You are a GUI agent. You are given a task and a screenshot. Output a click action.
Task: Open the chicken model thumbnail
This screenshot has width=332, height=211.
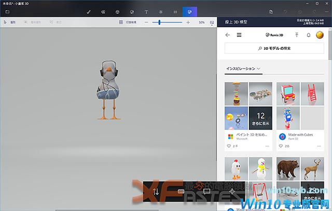click(x=236, y=169)
